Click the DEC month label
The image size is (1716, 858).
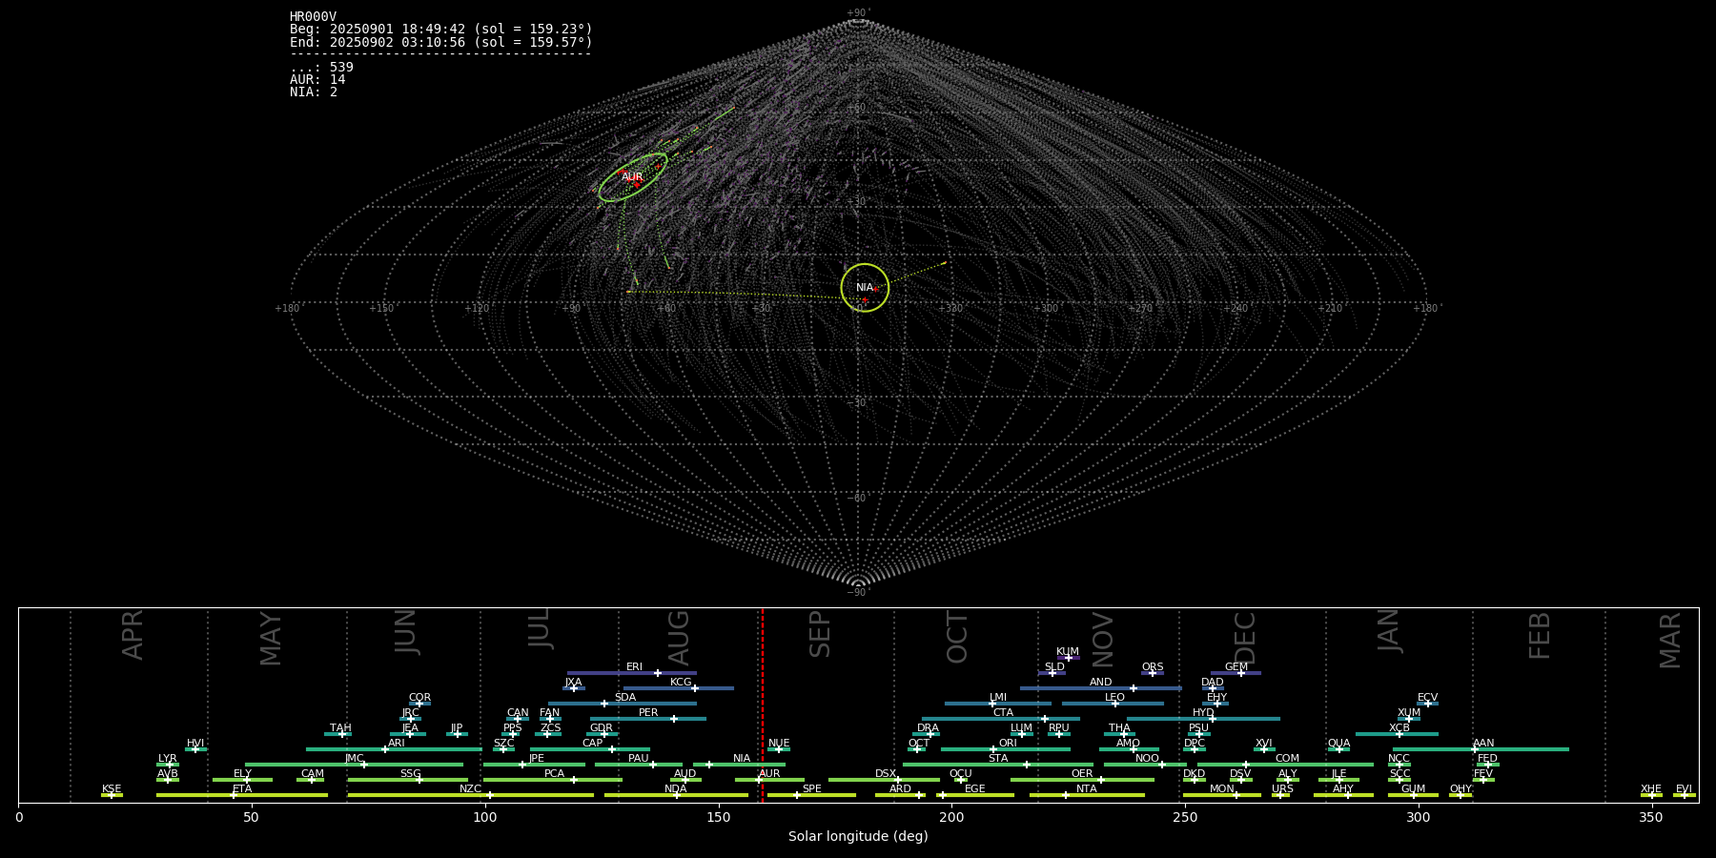(x=1245, y=638)
